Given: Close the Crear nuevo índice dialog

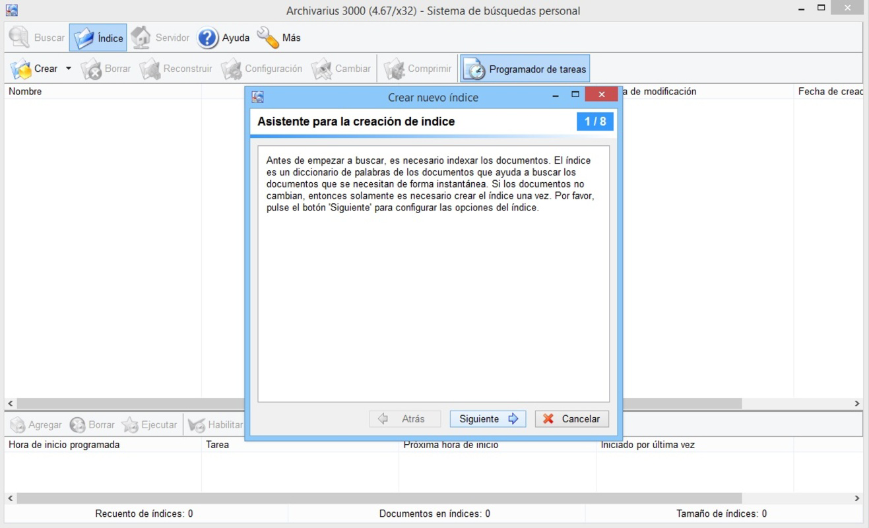Looking at the screenshot, I should click(x=601, y=95).
